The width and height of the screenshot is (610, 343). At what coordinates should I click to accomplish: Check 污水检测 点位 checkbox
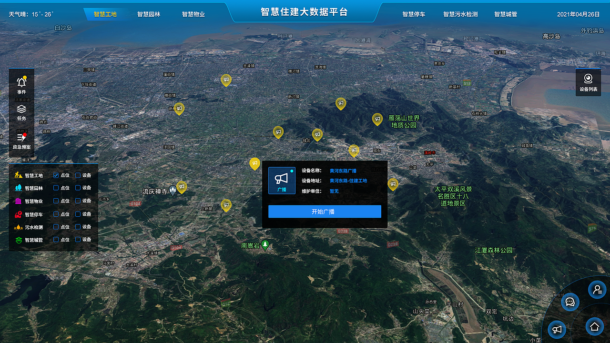pyautogui.click(x=56, y=227)
